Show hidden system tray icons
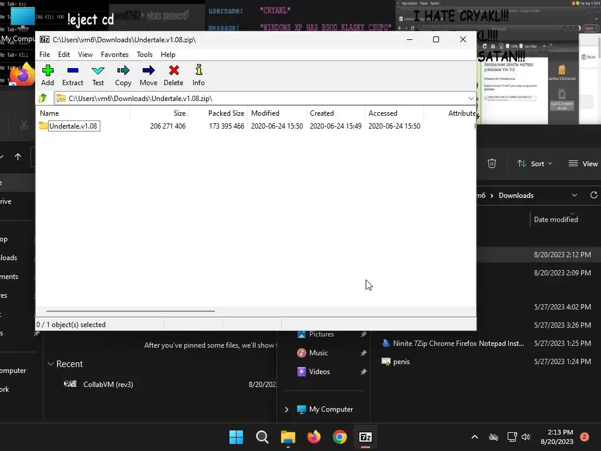601x451 pixels. coord(474,437)
